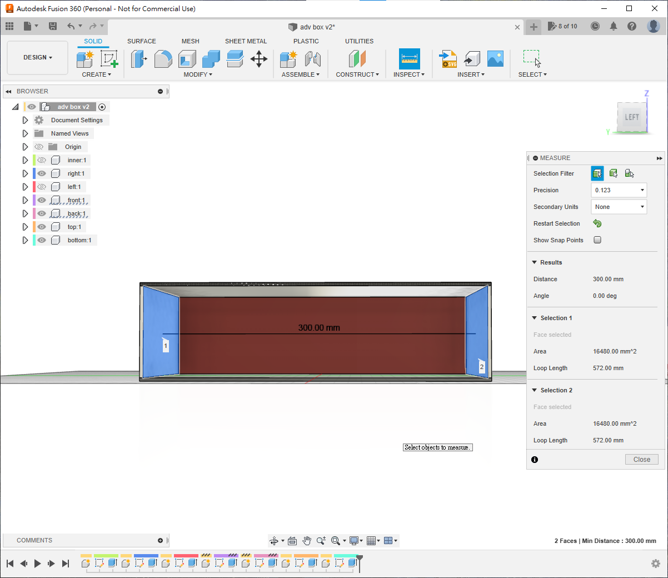Expand the Named Views folder

pyautogui.click(x=25, y=133)
